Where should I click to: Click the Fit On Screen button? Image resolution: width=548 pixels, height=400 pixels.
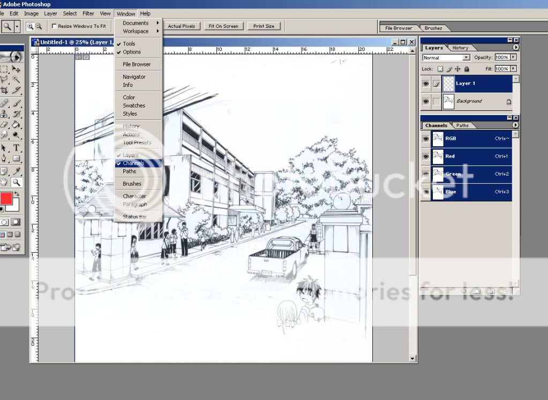[x=223, y=26]
